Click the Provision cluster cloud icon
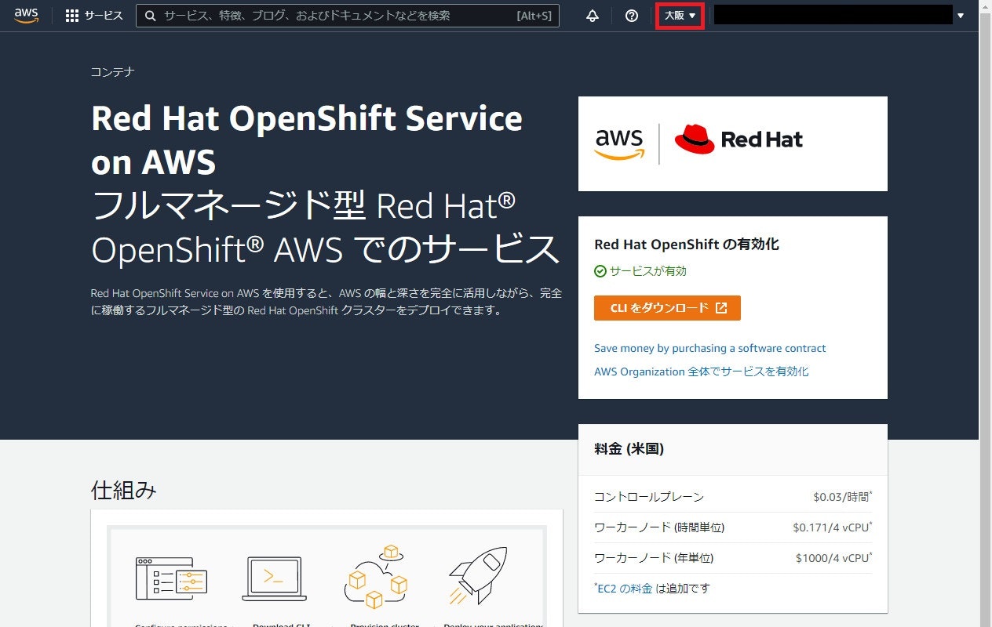 (376, 577)
